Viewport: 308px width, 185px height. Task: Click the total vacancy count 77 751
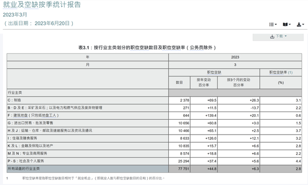[184, 169]
